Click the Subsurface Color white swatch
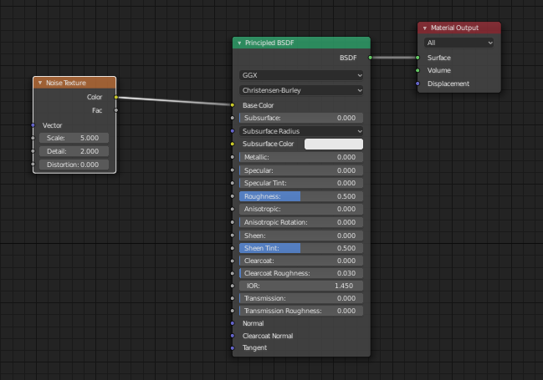Screen dimensions: 543x380 (x=334, y=144)
